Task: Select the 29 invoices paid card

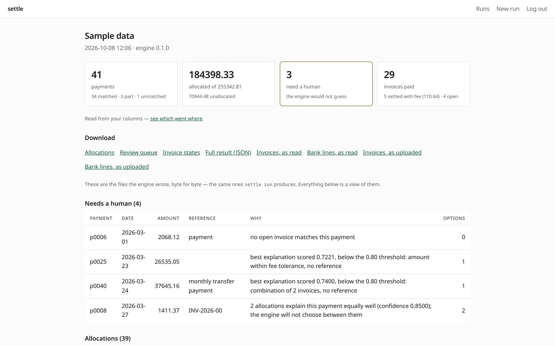Action: point(424,84)
